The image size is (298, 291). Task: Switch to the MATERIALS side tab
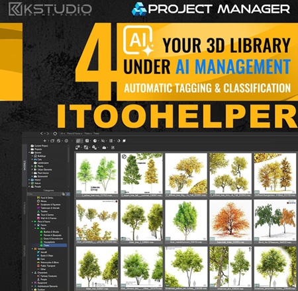coord(25,208)
